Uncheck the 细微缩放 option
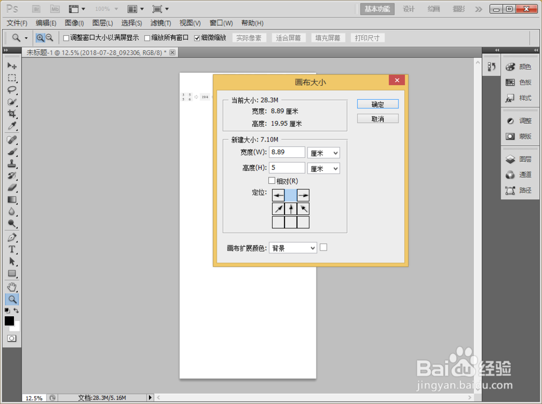542x404 pixels. [x=197, y=37]
